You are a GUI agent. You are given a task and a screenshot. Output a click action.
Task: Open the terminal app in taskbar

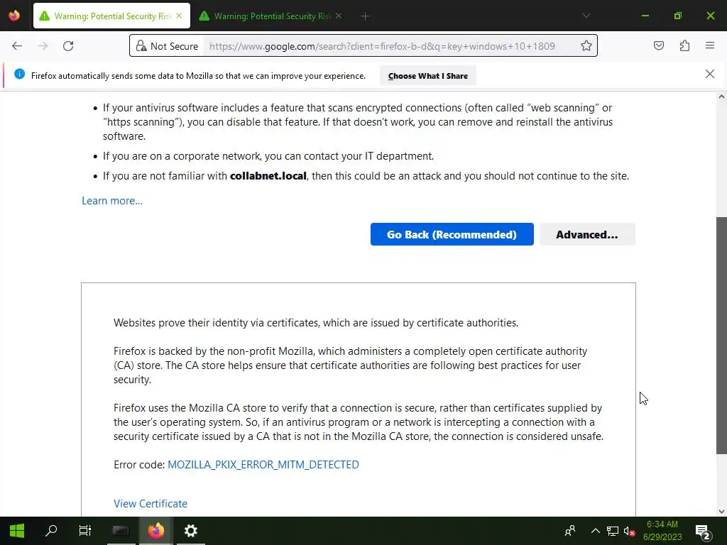tap(121, 531)
